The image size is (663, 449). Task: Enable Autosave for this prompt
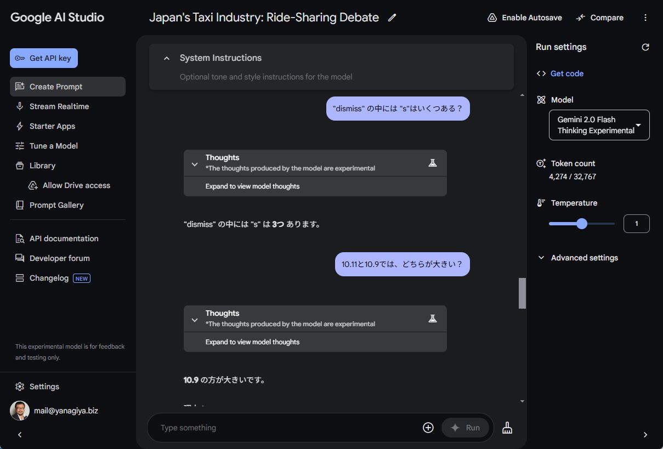[524, 17]
